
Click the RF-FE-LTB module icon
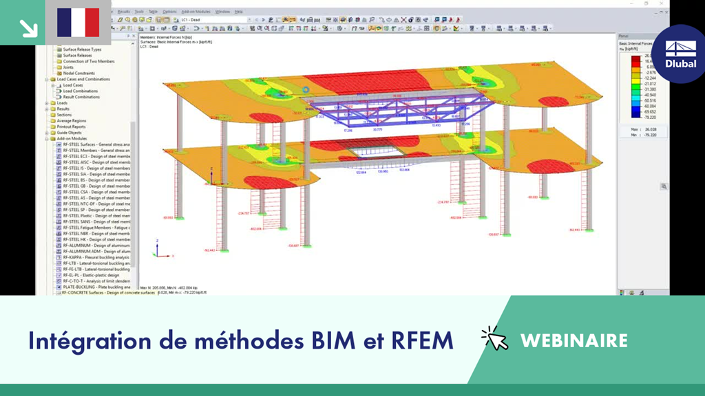tap(59, 269)
